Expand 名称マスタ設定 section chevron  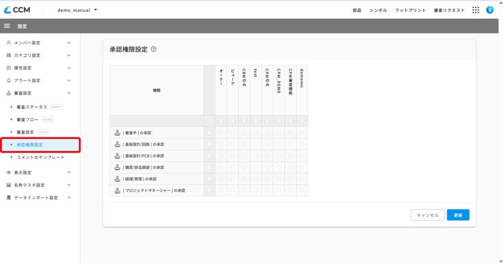coord(69,185)
